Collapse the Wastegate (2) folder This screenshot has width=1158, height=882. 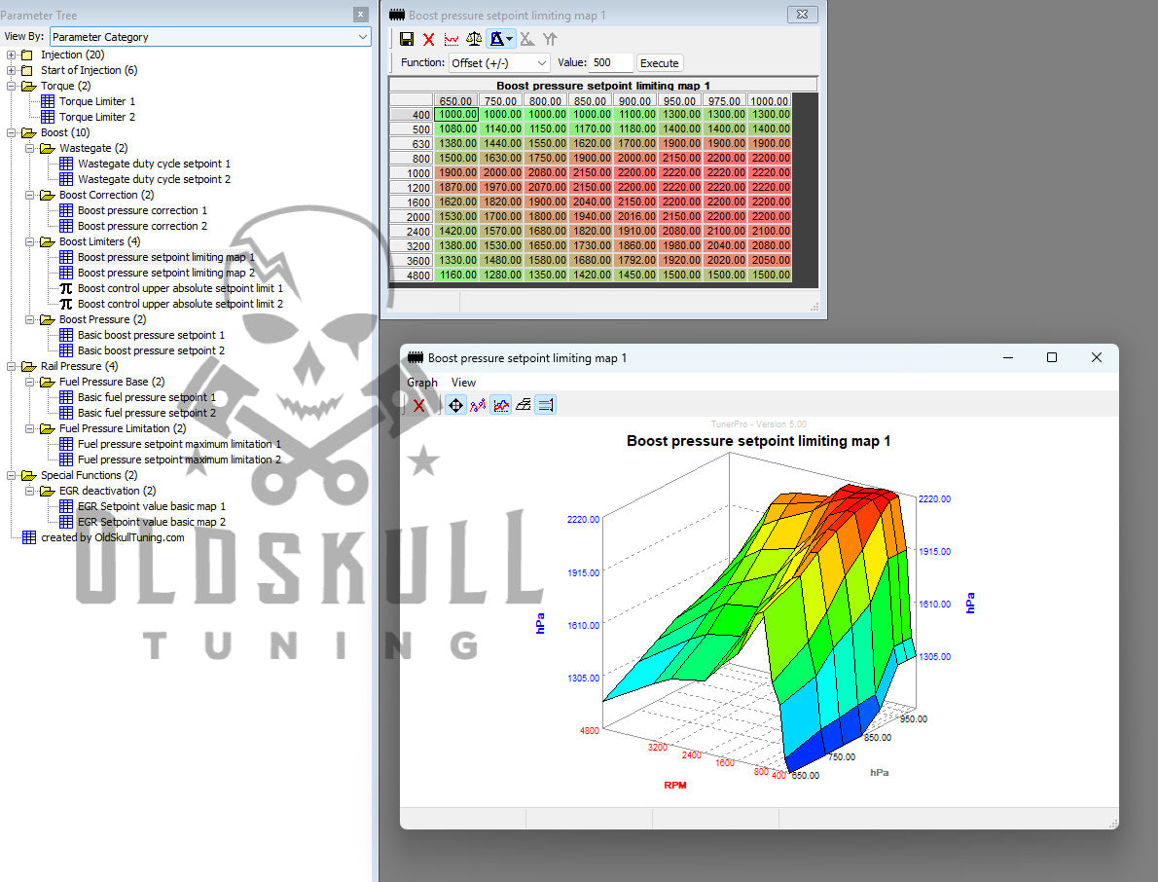(30, 148)
